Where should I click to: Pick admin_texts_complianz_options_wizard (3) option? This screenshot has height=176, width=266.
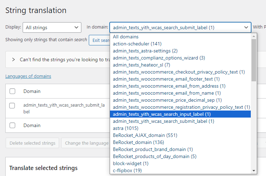pyautogui.click(x=180, y=58)
